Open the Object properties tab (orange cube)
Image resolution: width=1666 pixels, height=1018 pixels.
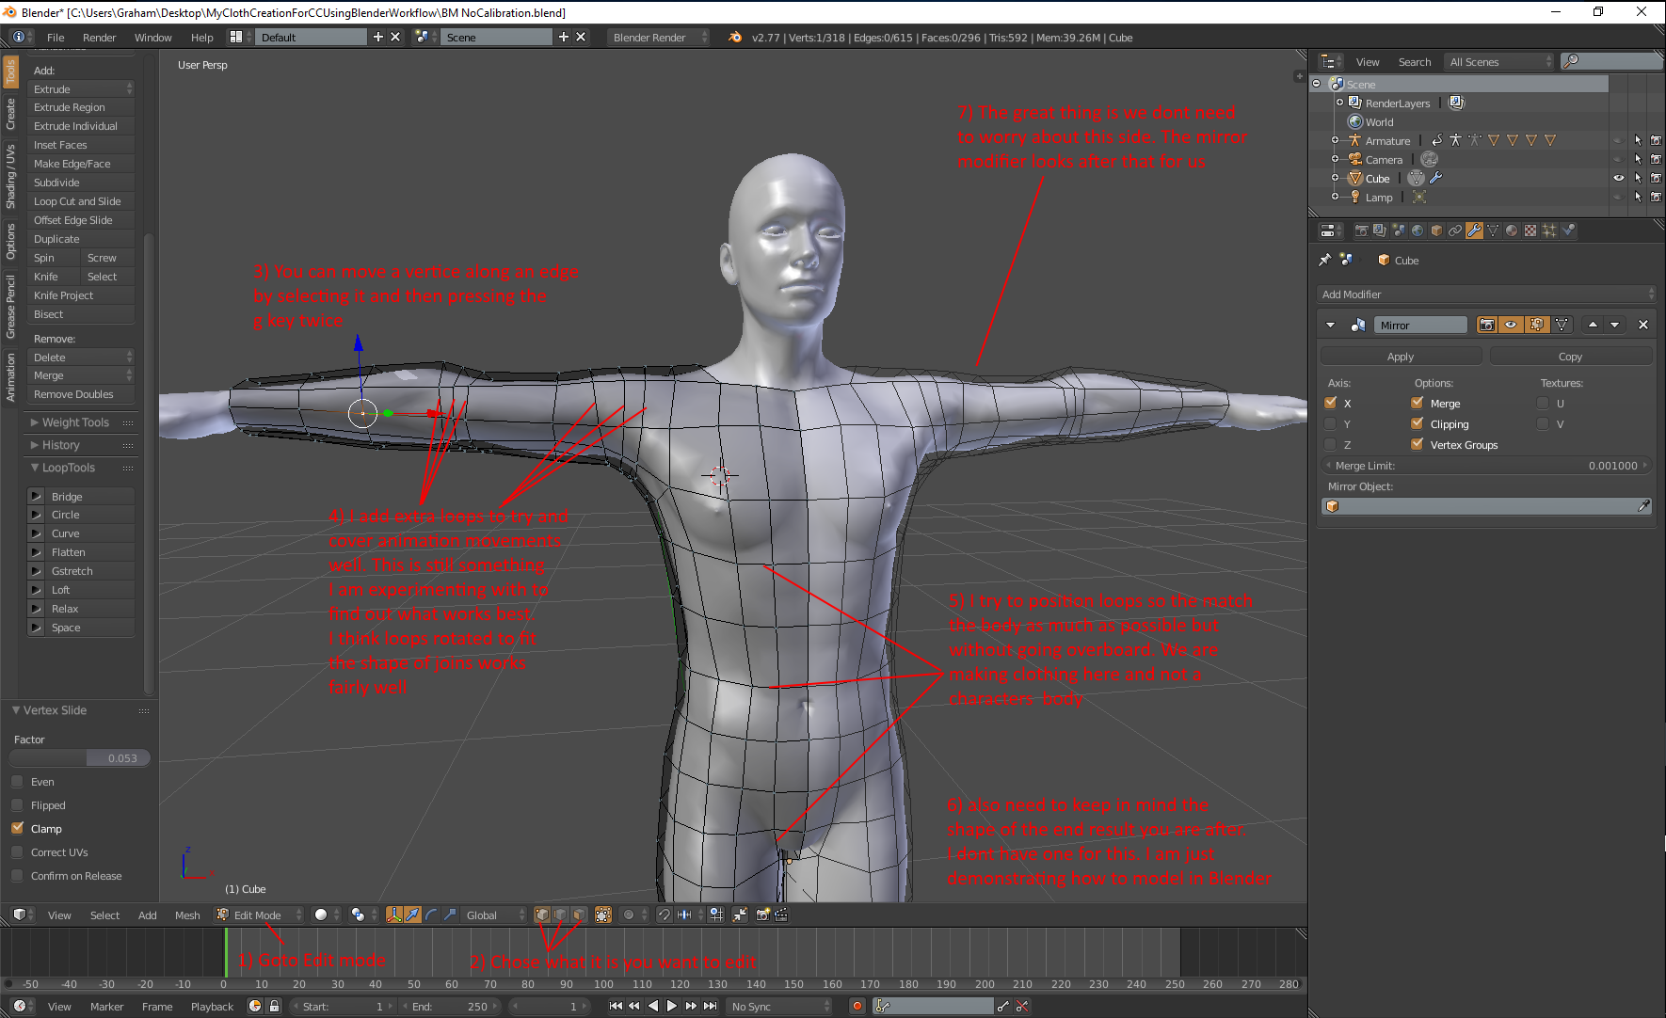(1436, 231)
